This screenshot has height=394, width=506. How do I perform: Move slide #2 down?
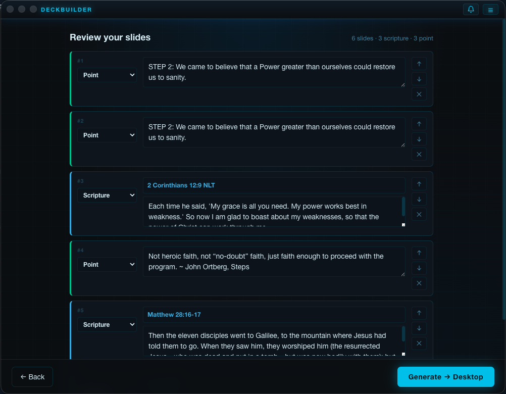(x=419, y=139)
